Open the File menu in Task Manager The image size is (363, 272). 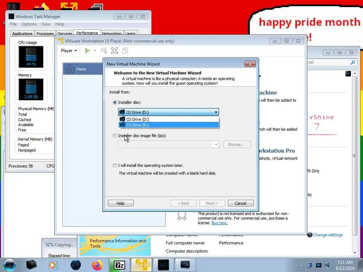coord(13,24)
